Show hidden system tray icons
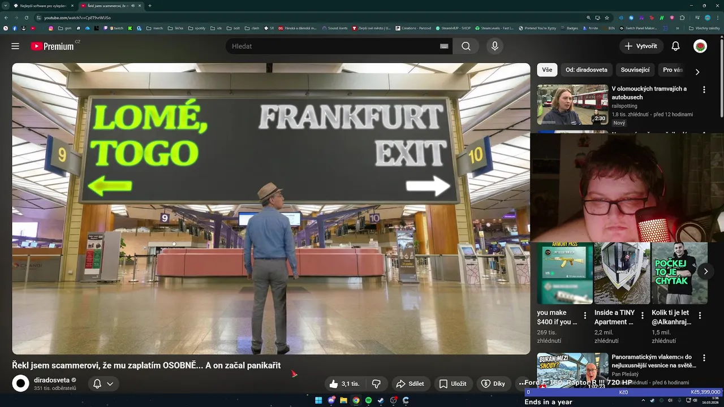This screenshot has height=407, width=724. click(x=643, y=400)
